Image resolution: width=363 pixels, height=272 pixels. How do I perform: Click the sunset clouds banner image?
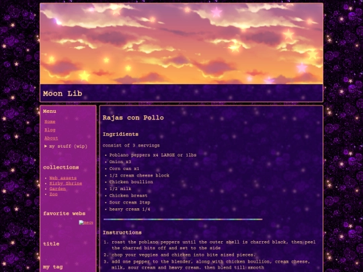click(182, 44)
